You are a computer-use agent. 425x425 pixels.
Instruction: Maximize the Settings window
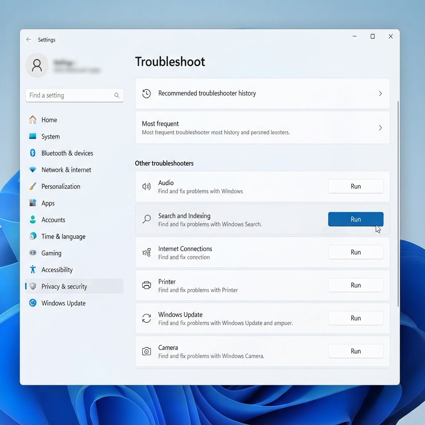point(373,37)
